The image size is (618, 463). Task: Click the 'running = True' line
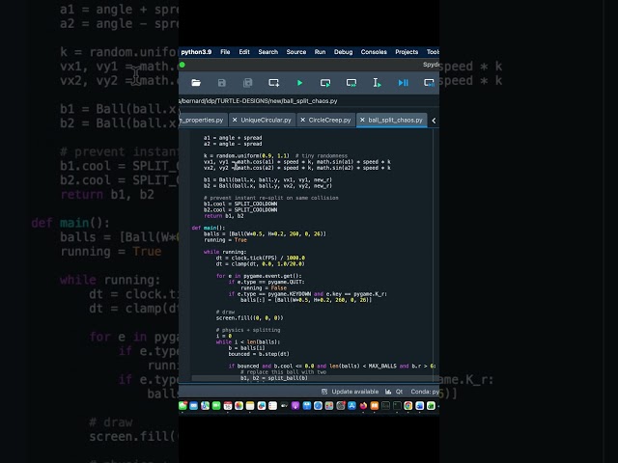click(225, 240)
